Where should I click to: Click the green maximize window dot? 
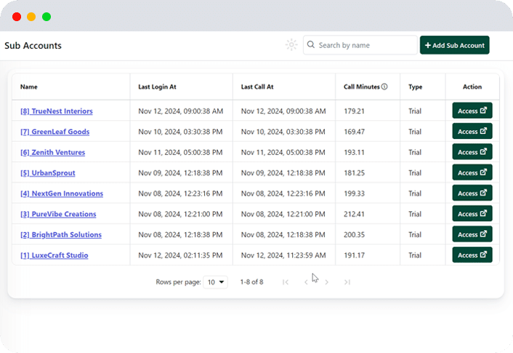47,17
